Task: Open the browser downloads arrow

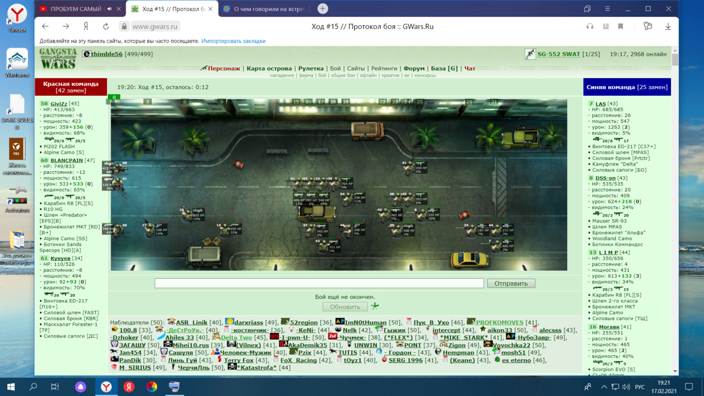Action: coord(668,26)
